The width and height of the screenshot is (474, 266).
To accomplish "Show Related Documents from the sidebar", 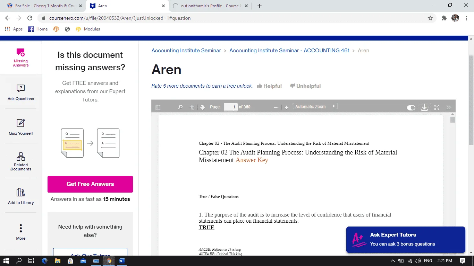I will point(21,161).
